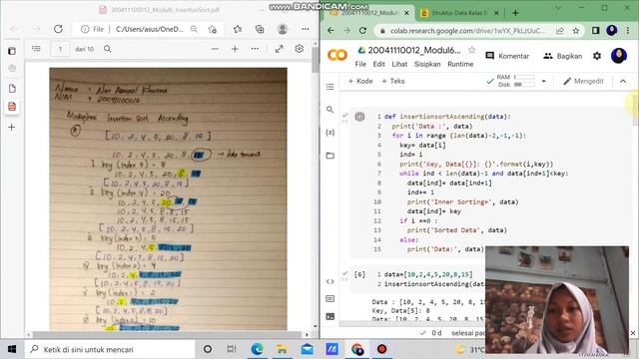Open Chrome three-dot menu

coord(628,31)
